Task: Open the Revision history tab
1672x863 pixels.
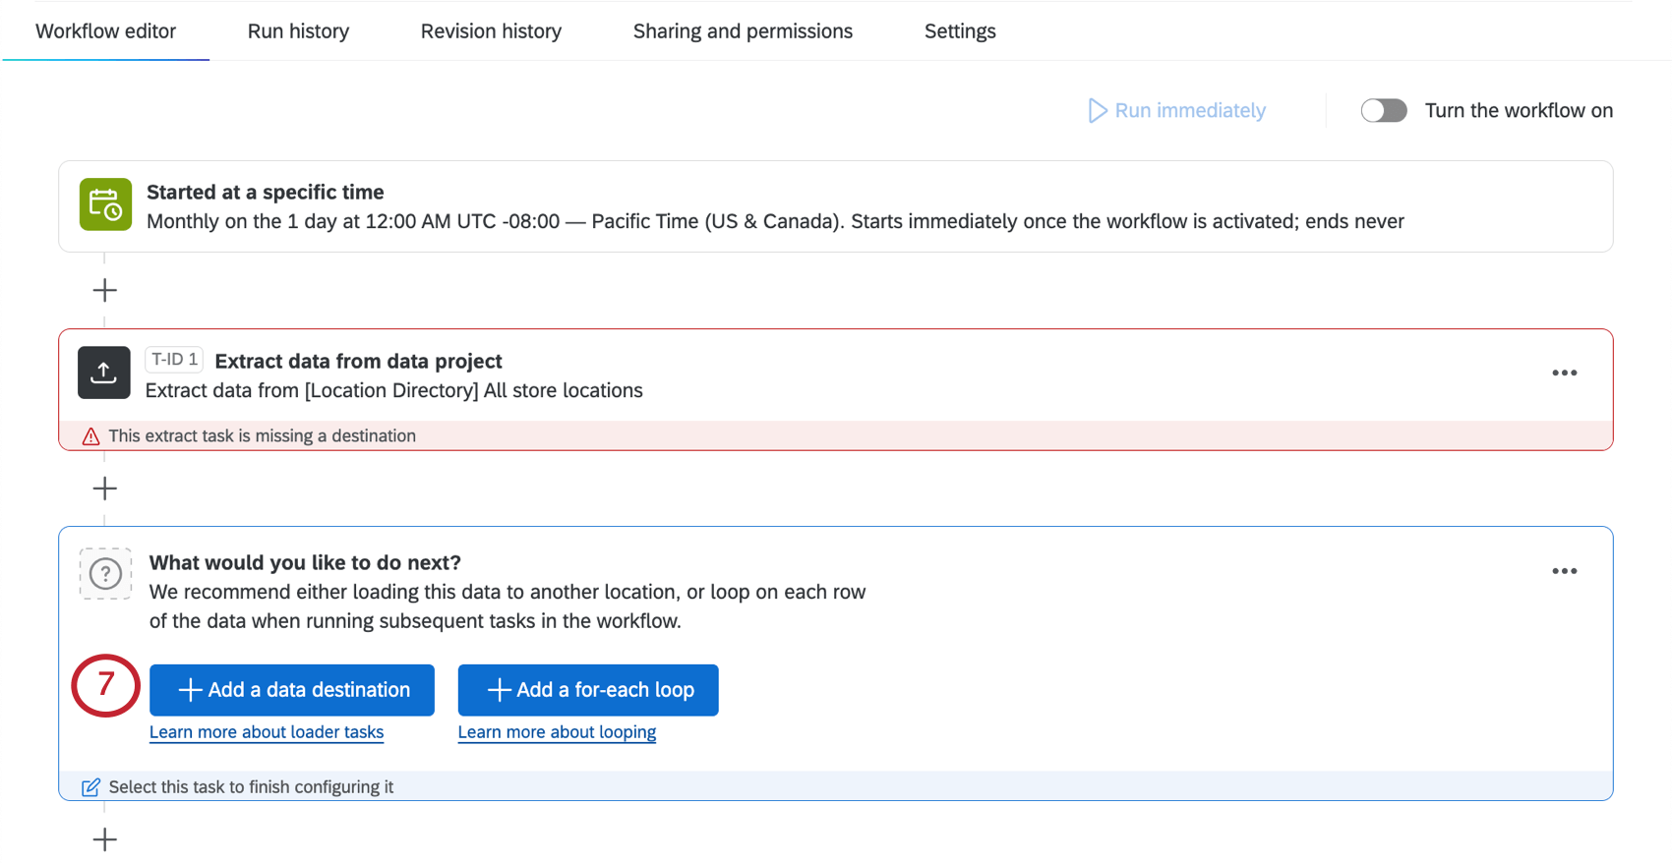Action: point(491,31)
